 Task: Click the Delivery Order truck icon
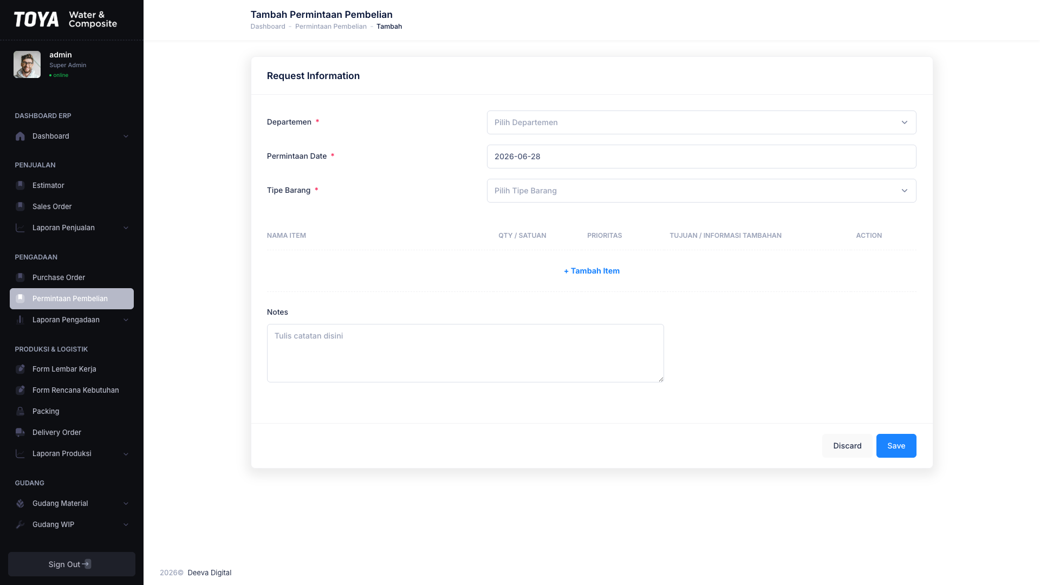20,432
